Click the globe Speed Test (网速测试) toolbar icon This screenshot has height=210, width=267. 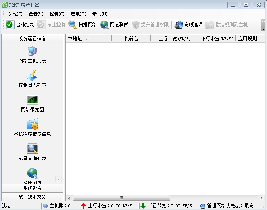pos(104,25)
